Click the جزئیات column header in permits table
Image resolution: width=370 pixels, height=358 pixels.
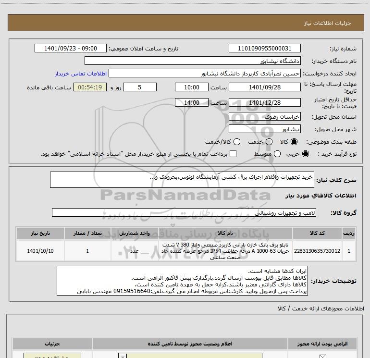(x=52, y=344)
